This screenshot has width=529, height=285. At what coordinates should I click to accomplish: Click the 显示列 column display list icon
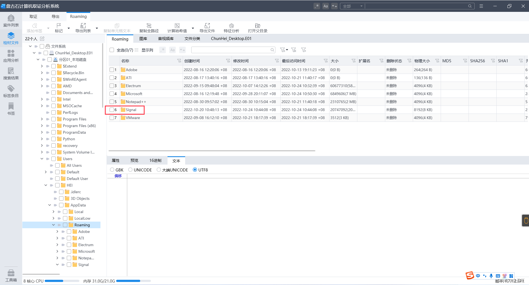click(137, 50)
